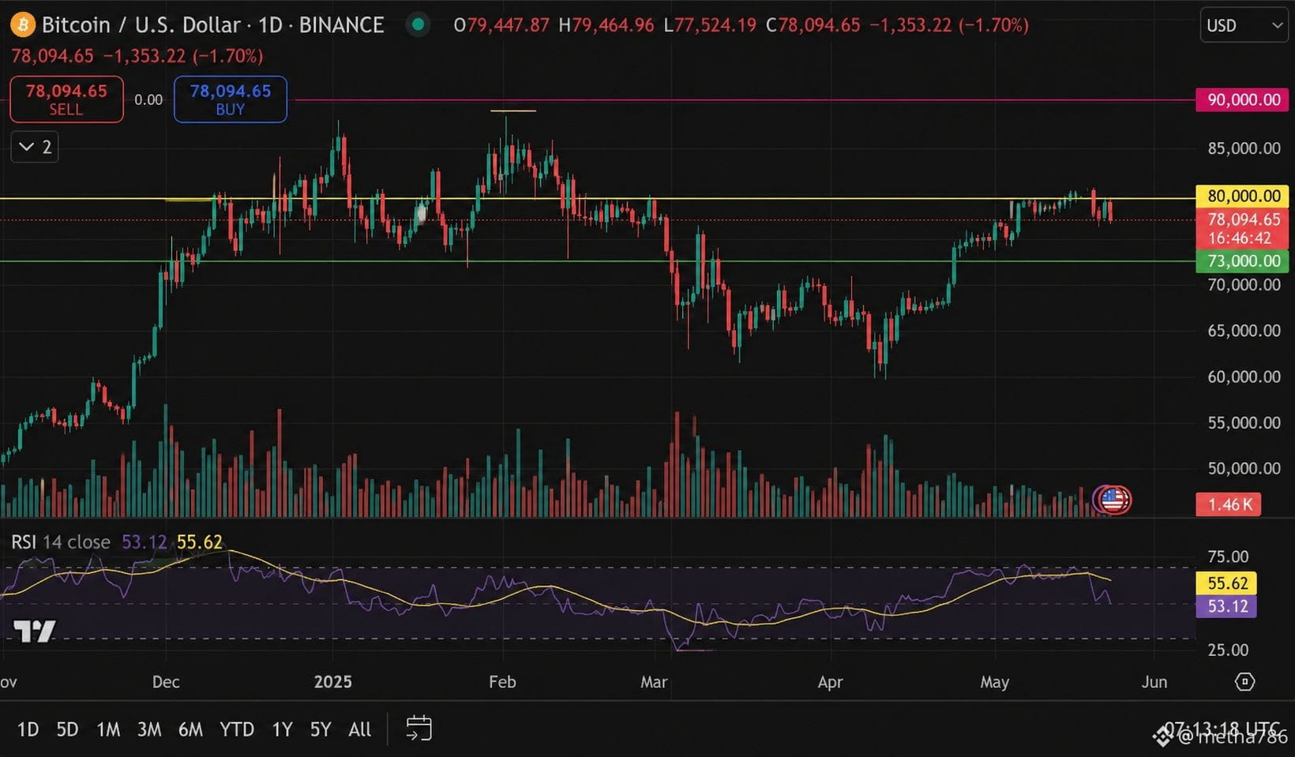Click the Mar date axis label
Screen dimensions: 1295x757
[654, 682]
